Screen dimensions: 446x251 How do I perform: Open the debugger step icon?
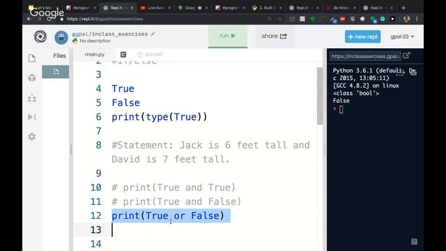coord(32,117)
